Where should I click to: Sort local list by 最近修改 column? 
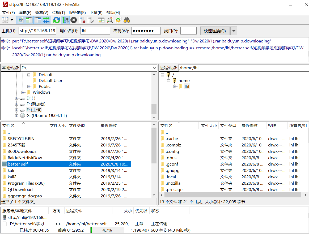click(x=115, y=125)
